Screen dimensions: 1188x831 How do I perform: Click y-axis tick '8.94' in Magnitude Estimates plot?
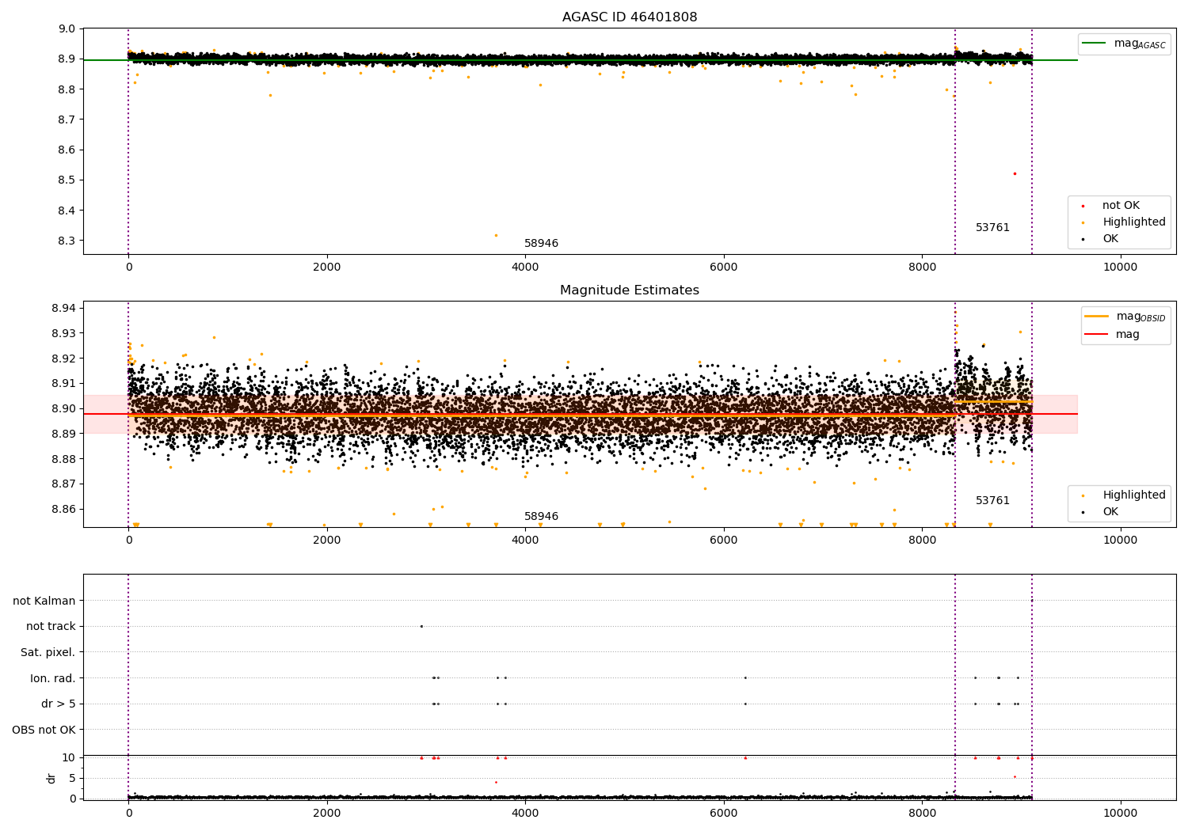(x=64, y=308)
